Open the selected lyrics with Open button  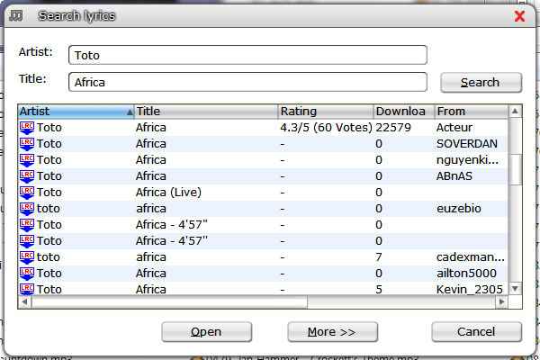coord(207,332)
